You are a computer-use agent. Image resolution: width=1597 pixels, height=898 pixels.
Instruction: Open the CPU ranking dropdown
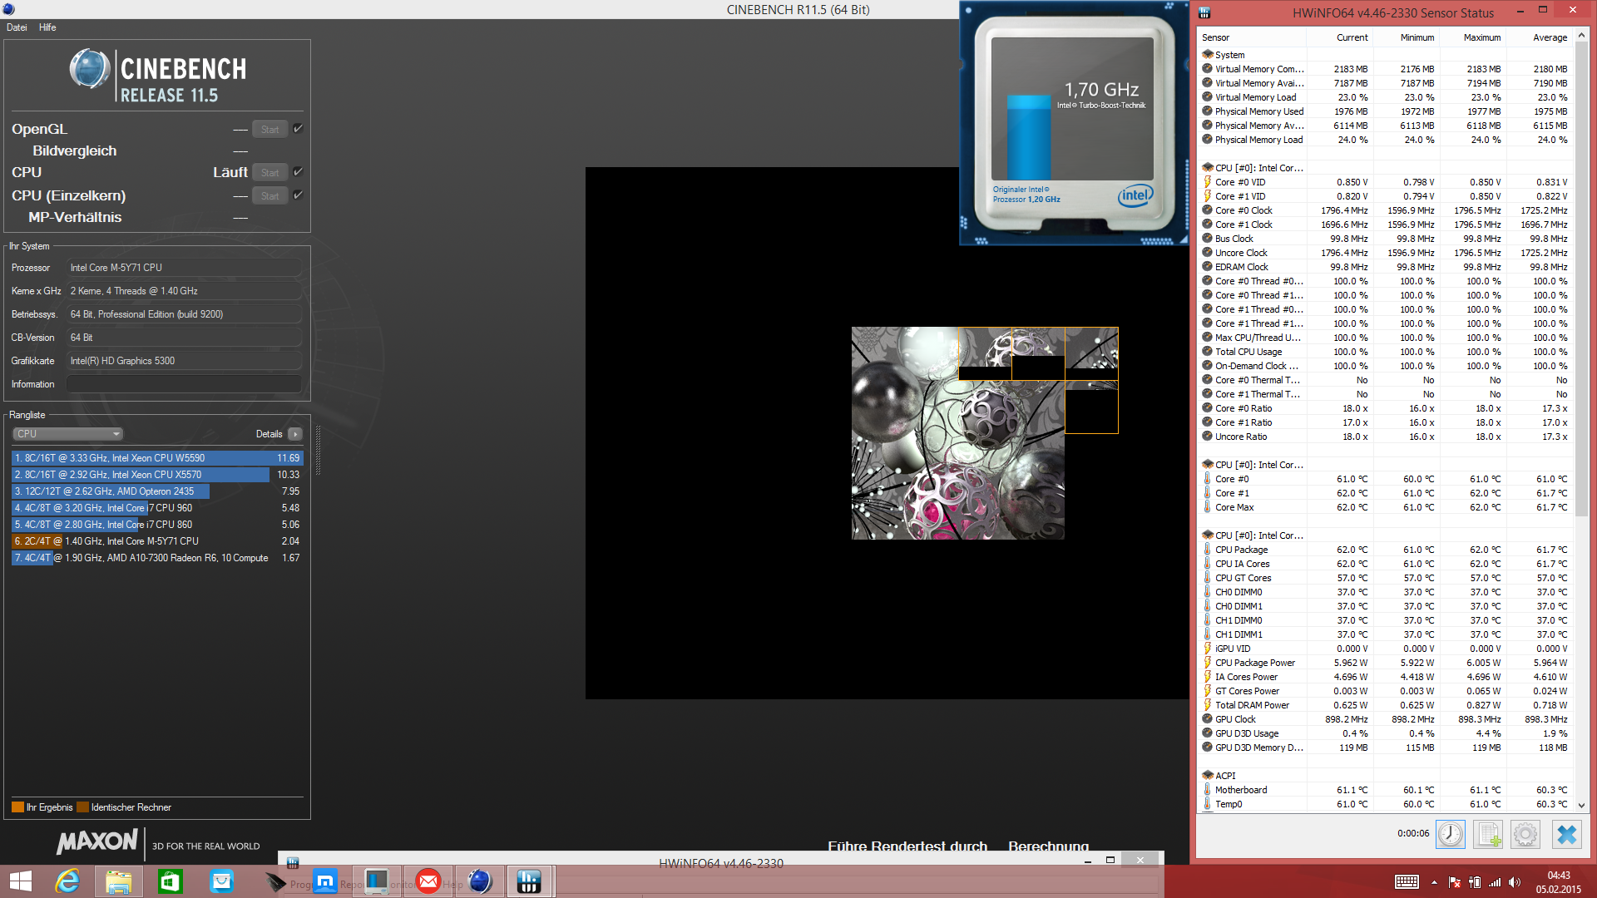pos(68,434)
